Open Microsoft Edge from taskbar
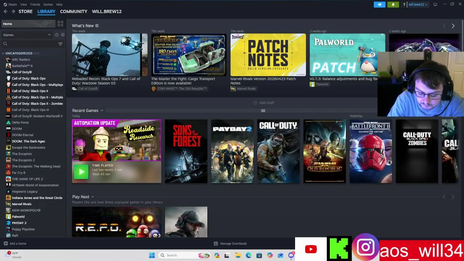 tap(248, 256)
